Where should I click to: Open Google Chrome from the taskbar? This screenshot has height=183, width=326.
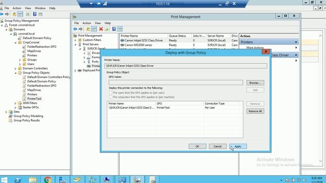[47, 179]
